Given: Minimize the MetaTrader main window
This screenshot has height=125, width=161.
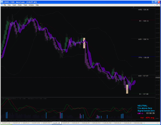Looking at the screenshot, I should (x=153, y=2).
